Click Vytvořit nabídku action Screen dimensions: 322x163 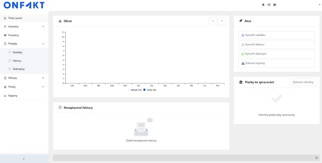point(277,35)
